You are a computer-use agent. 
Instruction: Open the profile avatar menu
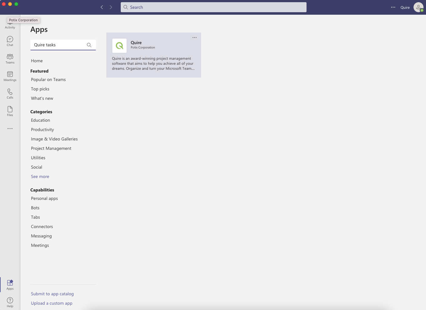pyautogui.click(x=418, y=7)
